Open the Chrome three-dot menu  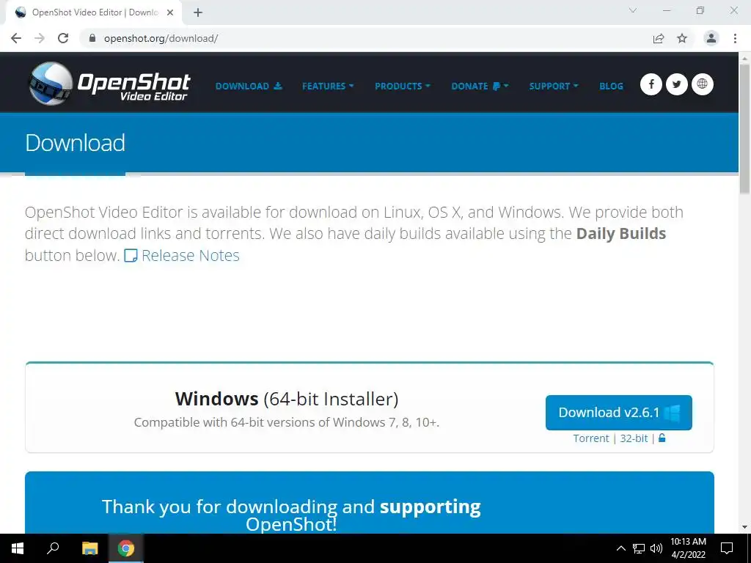pyautogui.click(x=735, y=38)
